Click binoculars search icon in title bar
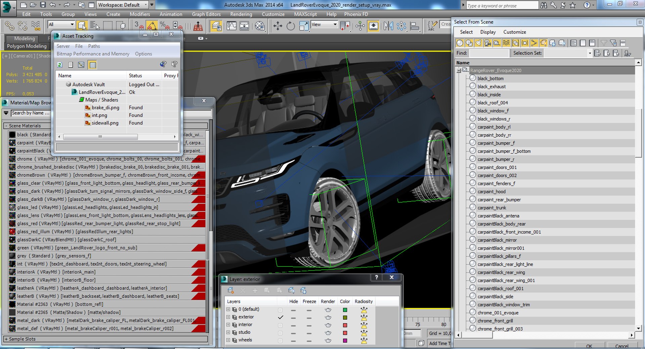This screenshot has height=349, width=645. pos(544,5)
